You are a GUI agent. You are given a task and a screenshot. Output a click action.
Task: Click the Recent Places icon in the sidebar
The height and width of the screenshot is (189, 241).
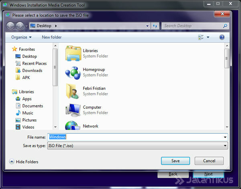[18, 64]
